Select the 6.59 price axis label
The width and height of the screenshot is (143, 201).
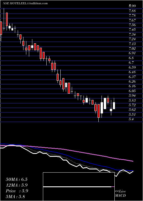[x=132, y=67]
